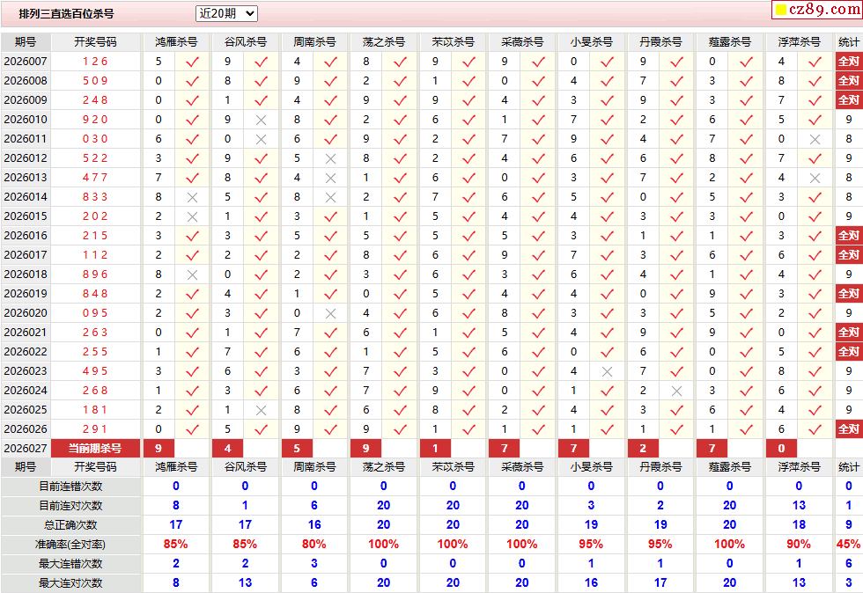Click the 全对 badge in row 2026016
The width and height of the screenshot is (863, 593).
click(x=848, y=236)
